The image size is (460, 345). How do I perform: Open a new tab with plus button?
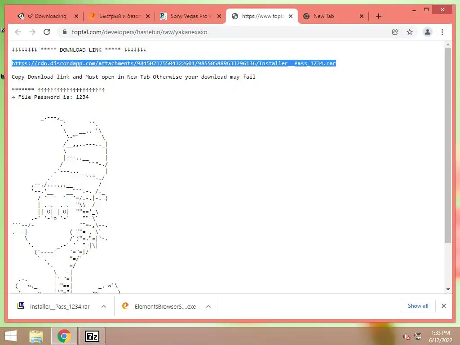378,16
